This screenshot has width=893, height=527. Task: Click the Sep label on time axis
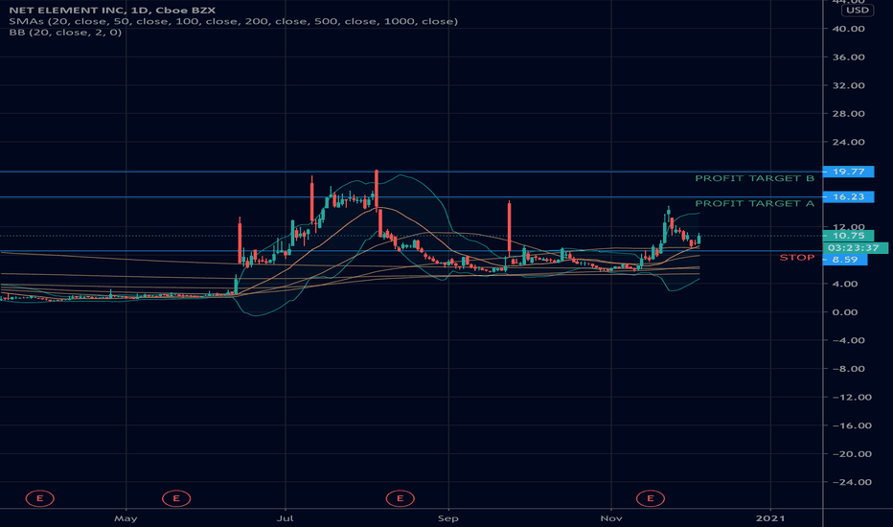(448, 518)
